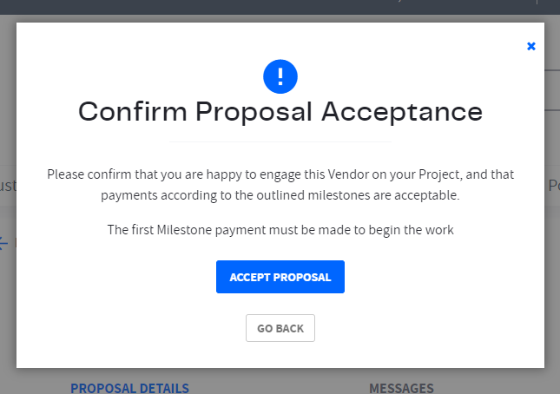This screenshot has width=560, height=394.
Task: Click the cut-off 'ust' text at left edge
Action: coord(8,186)
